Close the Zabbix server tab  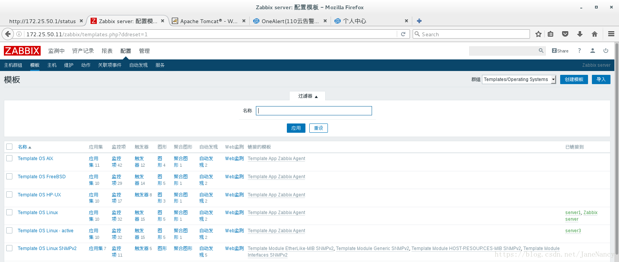coord(163,21)
